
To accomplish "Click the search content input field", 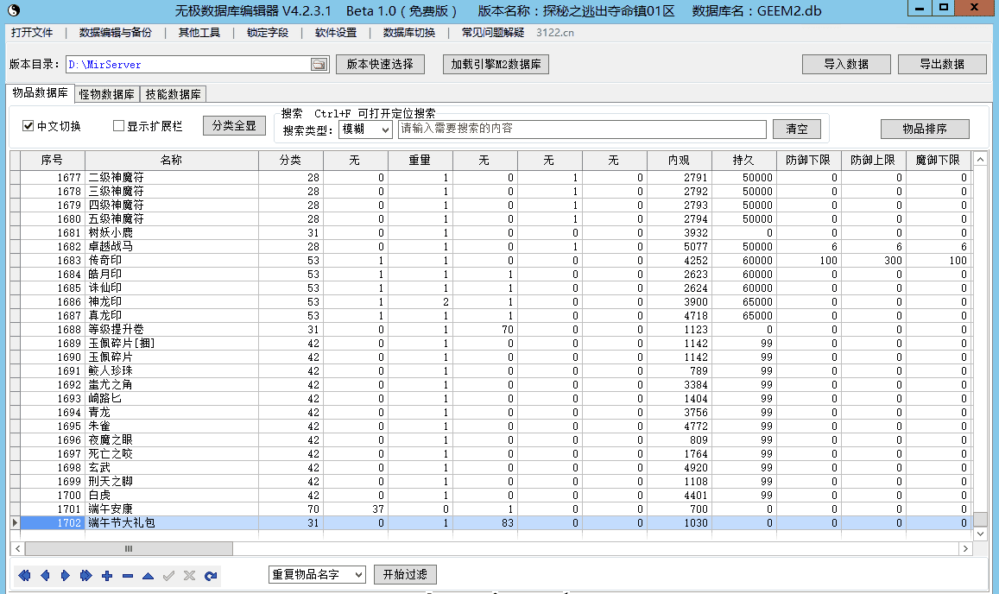I will pyautogui.click(x=582, y=130).
